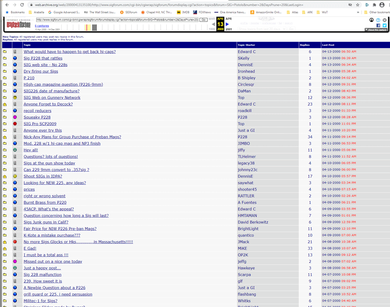Open the Google Advanced Search bookmark
Image resolution: width=390 pixels, height=307 pixels.
pos(64,12)
